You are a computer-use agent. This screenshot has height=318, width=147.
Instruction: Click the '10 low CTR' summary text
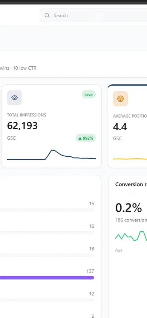tap(25, 68)
